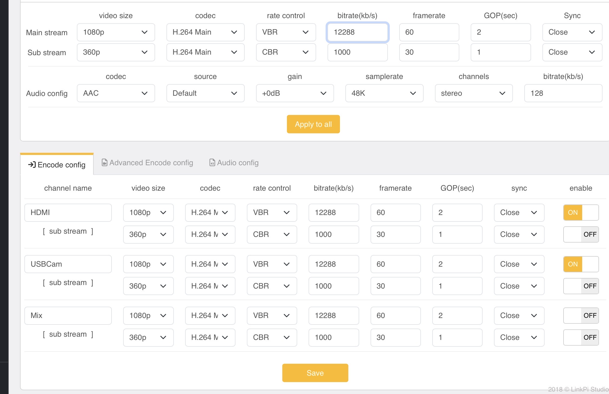Enable the Mix channel main stream toggle
Screen dimensions: 609x394
click(x=581, y=315)
